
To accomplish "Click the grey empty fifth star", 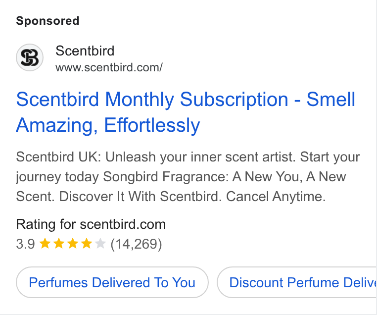I will tap(100, 243).
